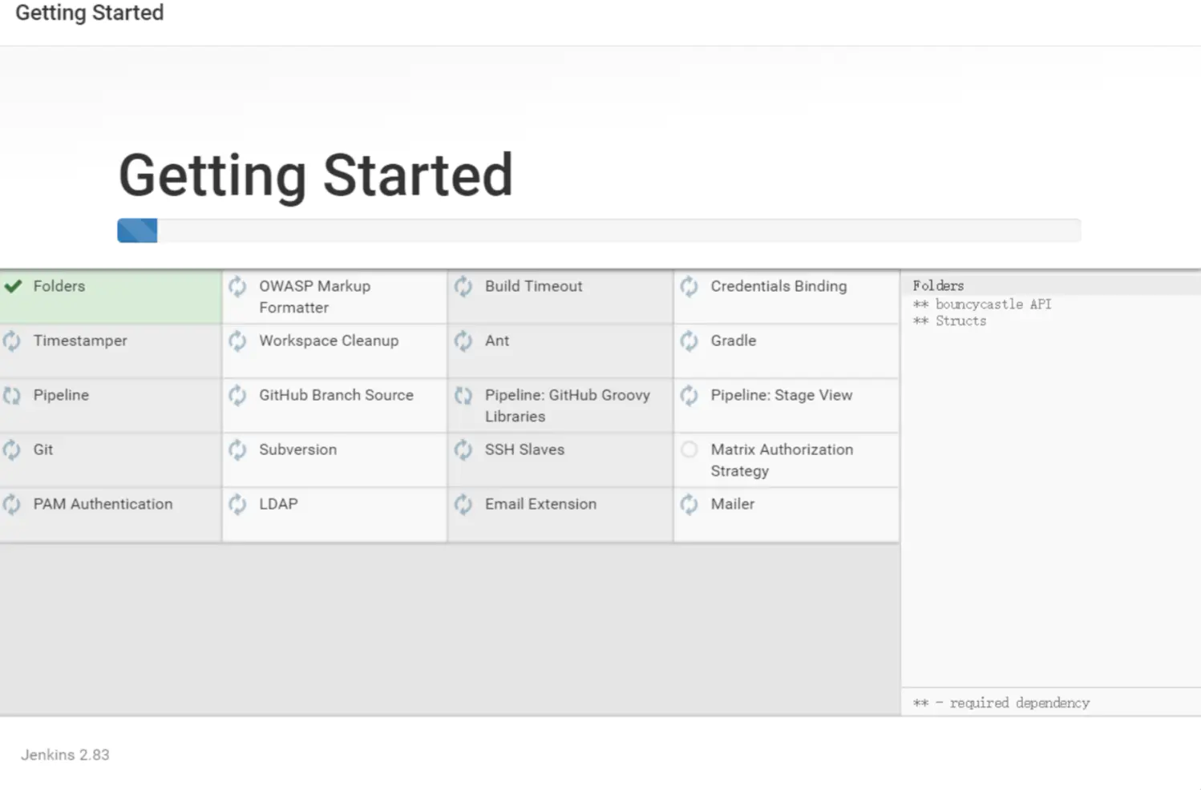Click the Folders heading in the log panel
1201x790 pixels.
938,285
